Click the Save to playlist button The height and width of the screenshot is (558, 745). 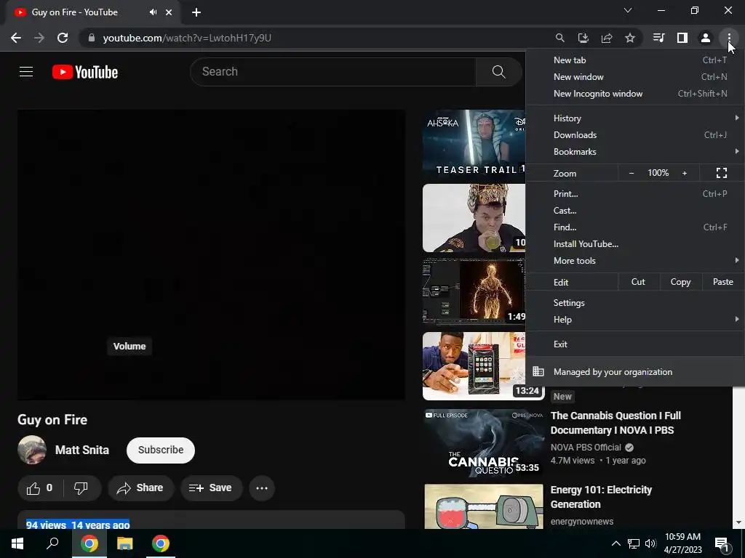[x=211, y=488]
